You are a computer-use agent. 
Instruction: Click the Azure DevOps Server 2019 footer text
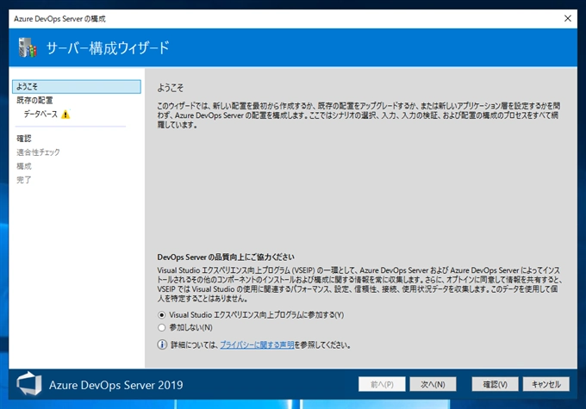click(x=115, y=385)
